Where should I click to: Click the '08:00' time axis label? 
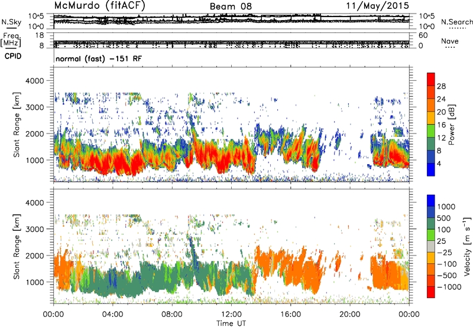point(172,315)
